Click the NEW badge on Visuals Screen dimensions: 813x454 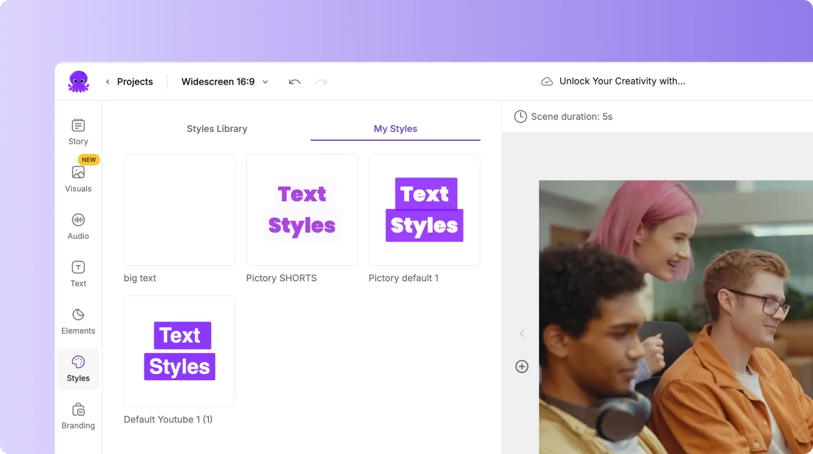(x=89, y=159)
